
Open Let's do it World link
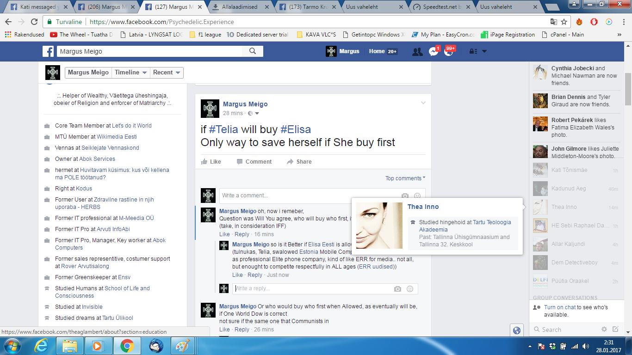pos(132,126)
